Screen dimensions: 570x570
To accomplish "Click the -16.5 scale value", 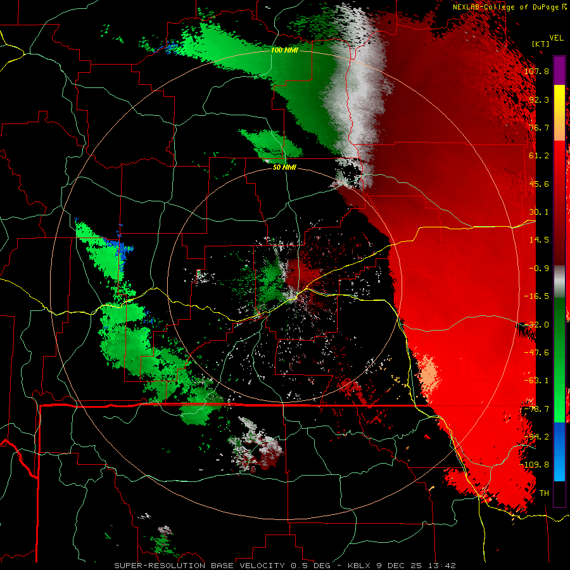I will click(x=536, y=296).
